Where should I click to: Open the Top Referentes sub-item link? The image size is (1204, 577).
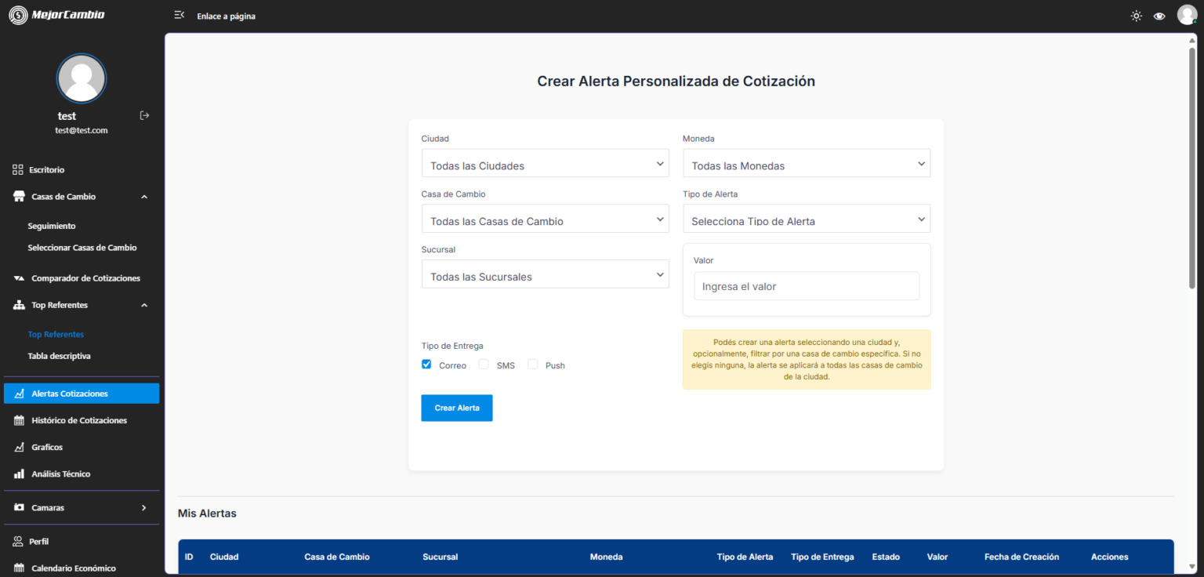(x=56, y=334)
